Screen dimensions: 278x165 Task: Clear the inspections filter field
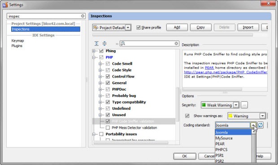tap(176, 43)
